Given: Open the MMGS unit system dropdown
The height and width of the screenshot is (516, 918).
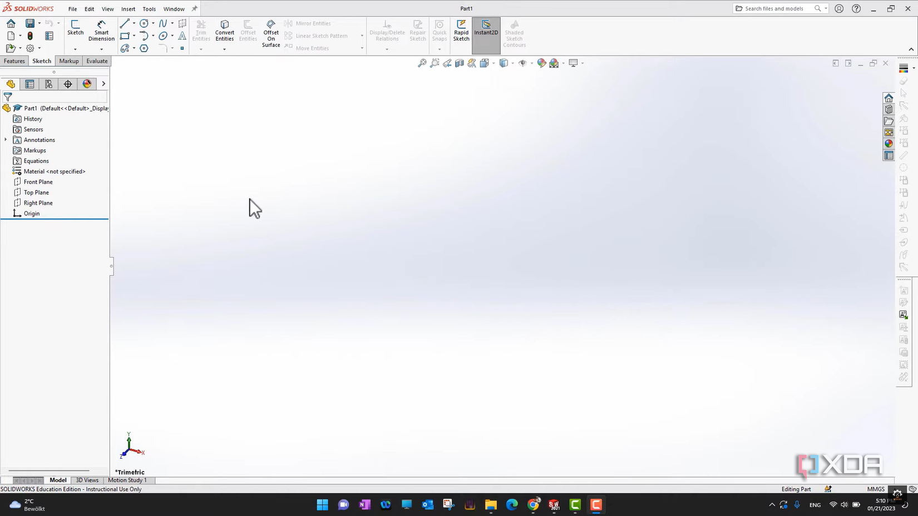Looking at the screenshot, I should (x=876, y=489).
